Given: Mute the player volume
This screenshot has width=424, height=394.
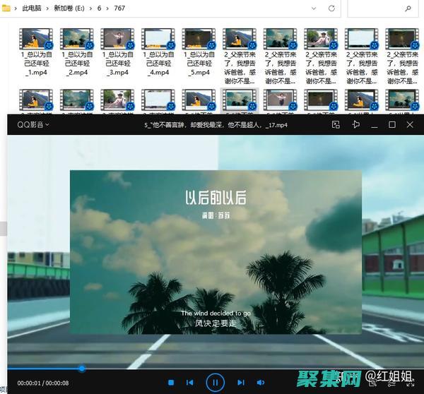Looking at the screenshot, I should [x=260, y=383].
